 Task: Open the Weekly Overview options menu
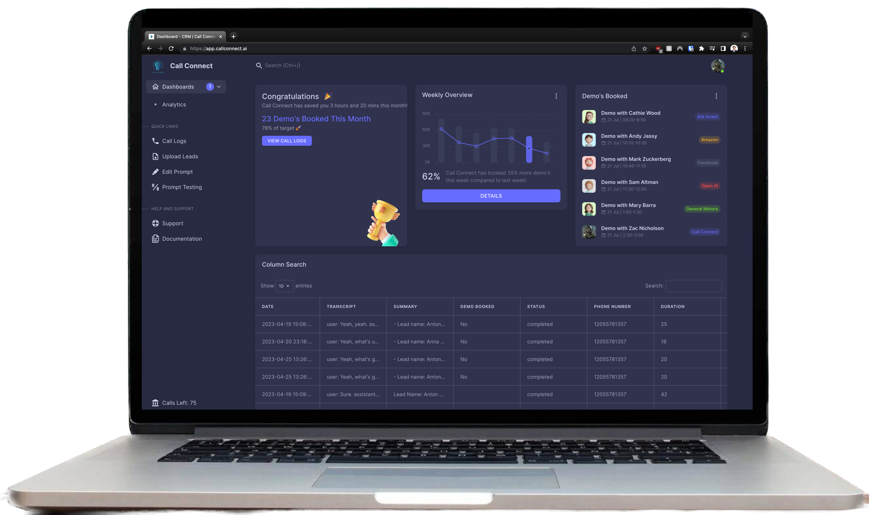(556, 96)
